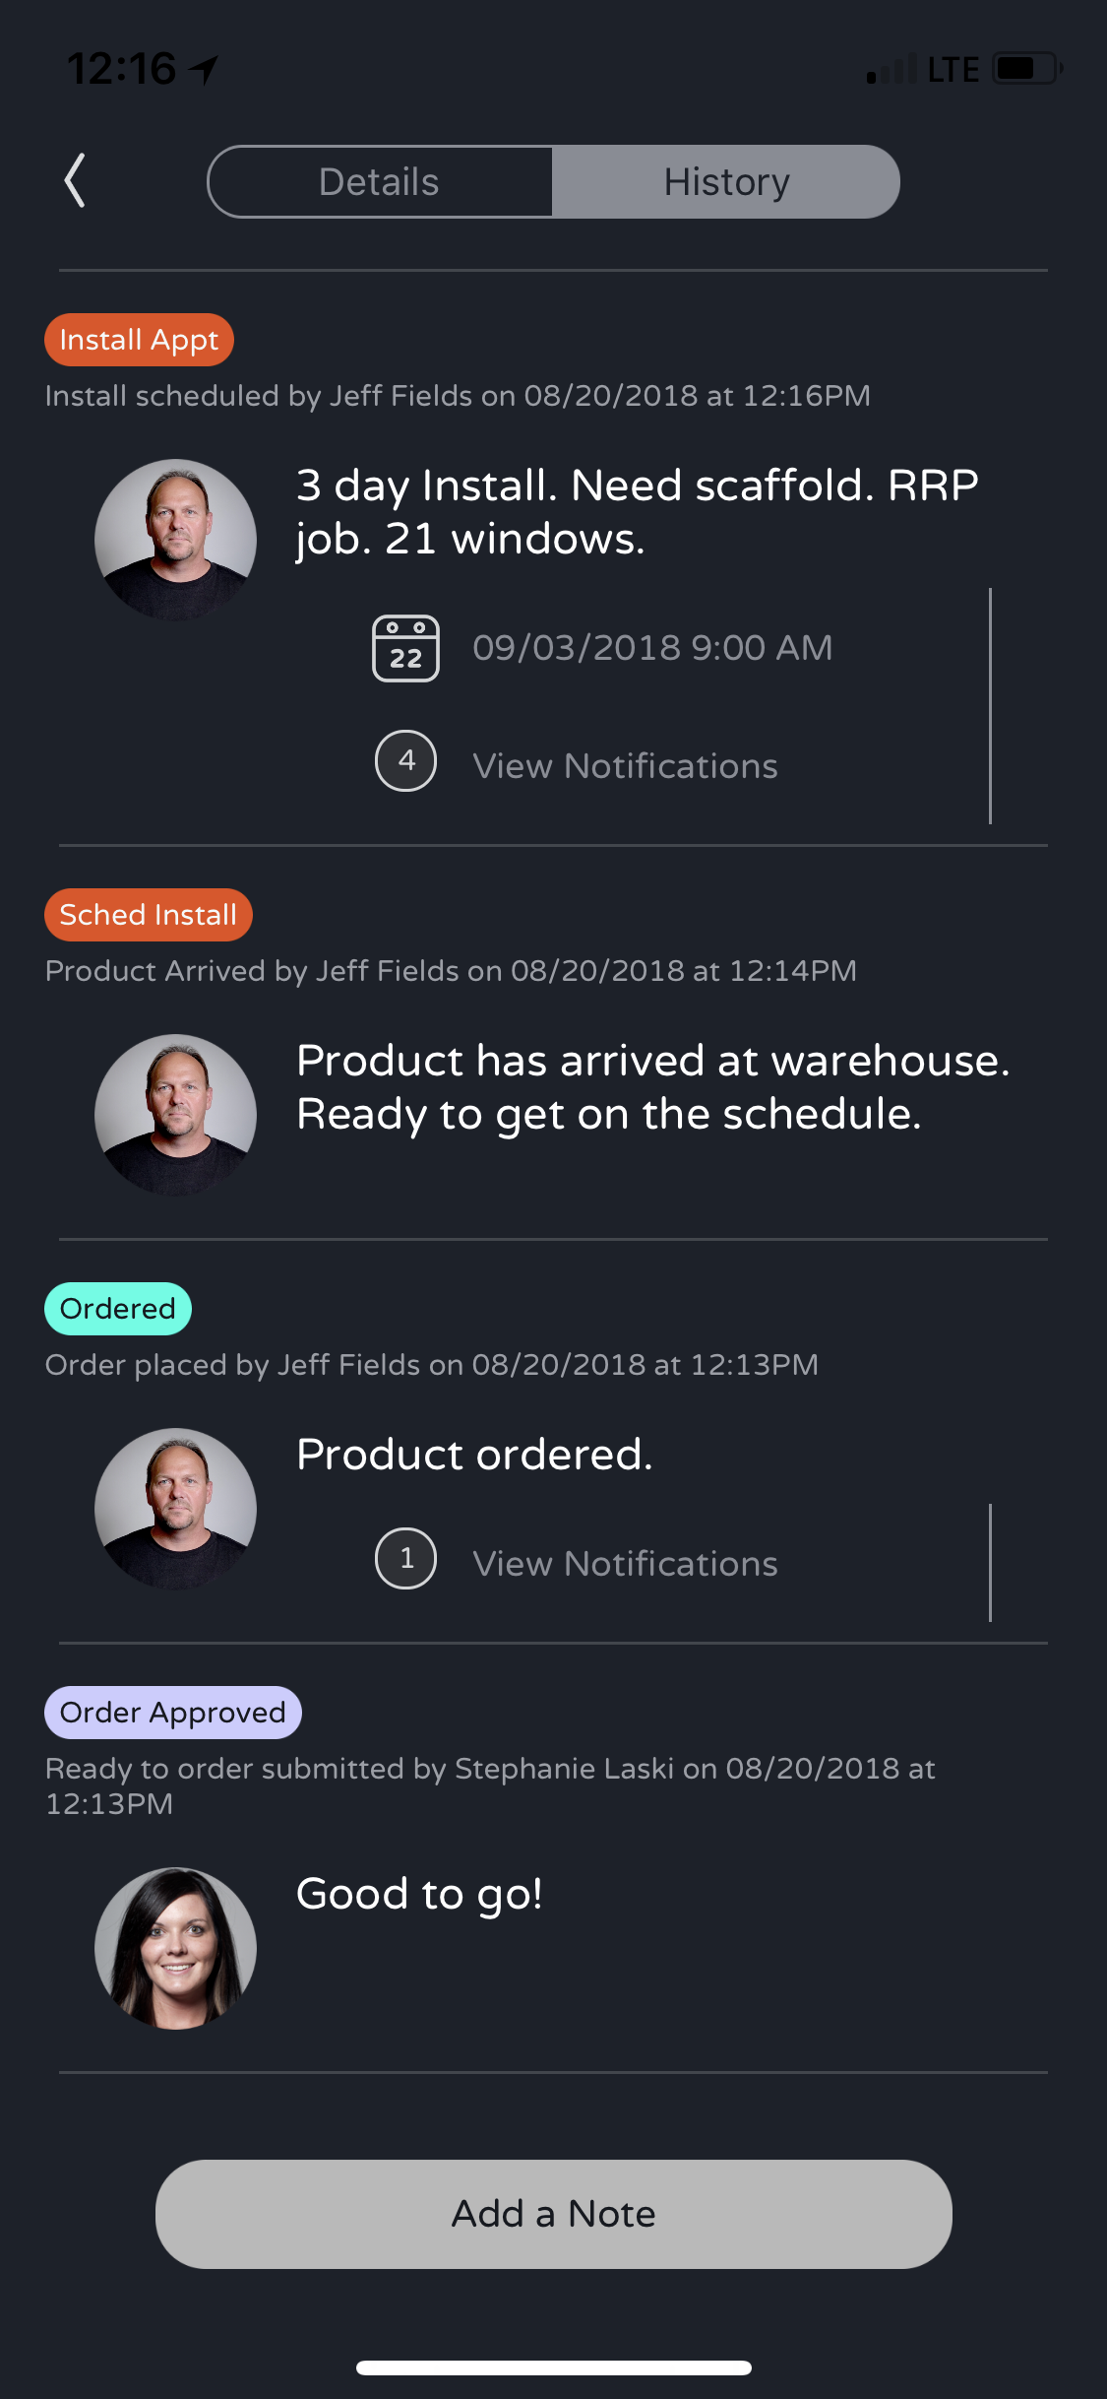This screenshot has width=1107, height=2399.
Task: Tap the cellular signal bars icon
Action: click(x=891, y=70)
